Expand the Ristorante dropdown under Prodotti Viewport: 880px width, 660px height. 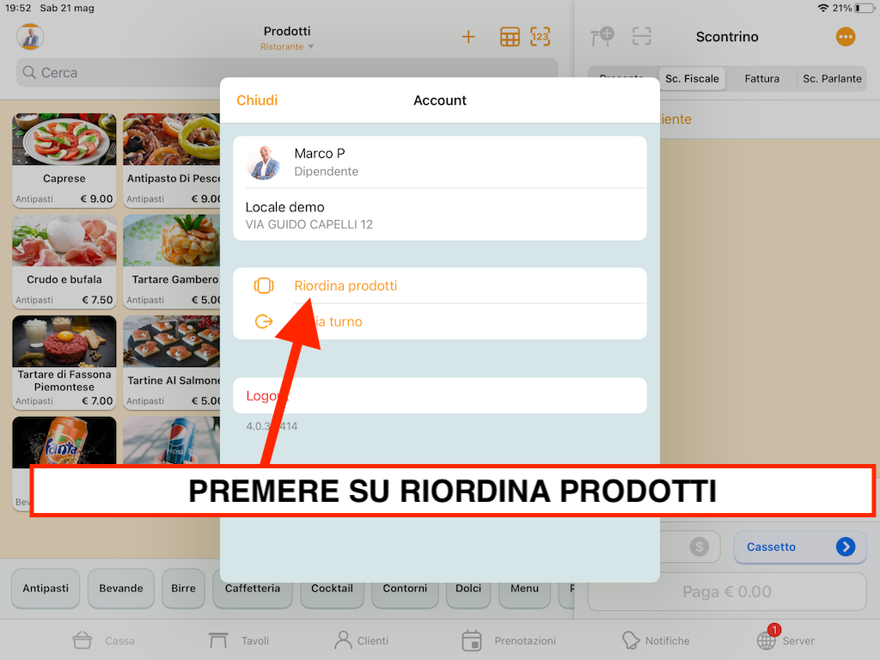(x=287, y=46)
